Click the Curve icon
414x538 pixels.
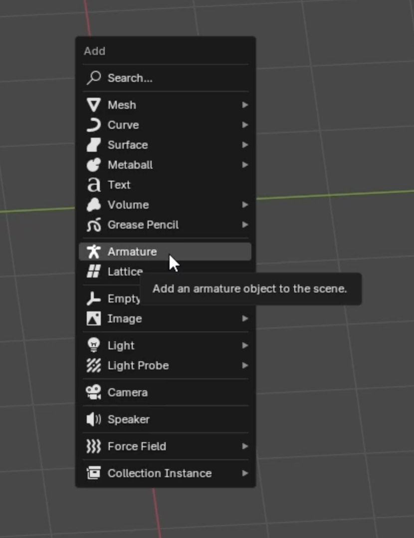[x=94, y=125]
